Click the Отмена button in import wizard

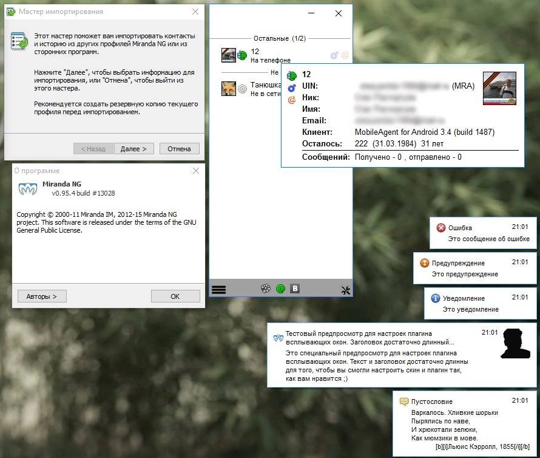point(179,149)
